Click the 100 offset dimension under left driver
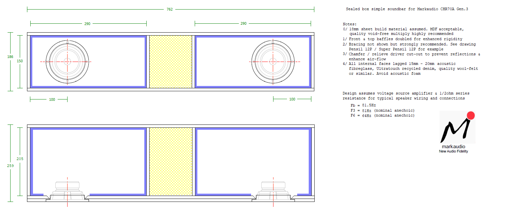The height and width of the screenshot is (221, 512). [52, 99]
